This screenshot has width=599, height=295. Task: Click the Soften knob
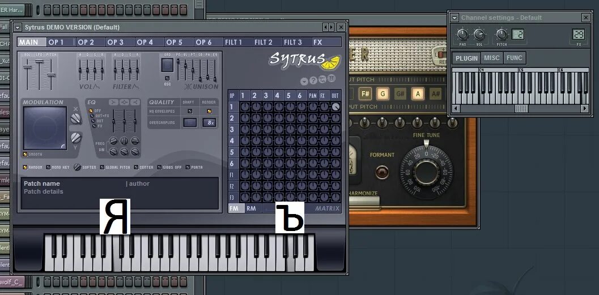(77, 167)
